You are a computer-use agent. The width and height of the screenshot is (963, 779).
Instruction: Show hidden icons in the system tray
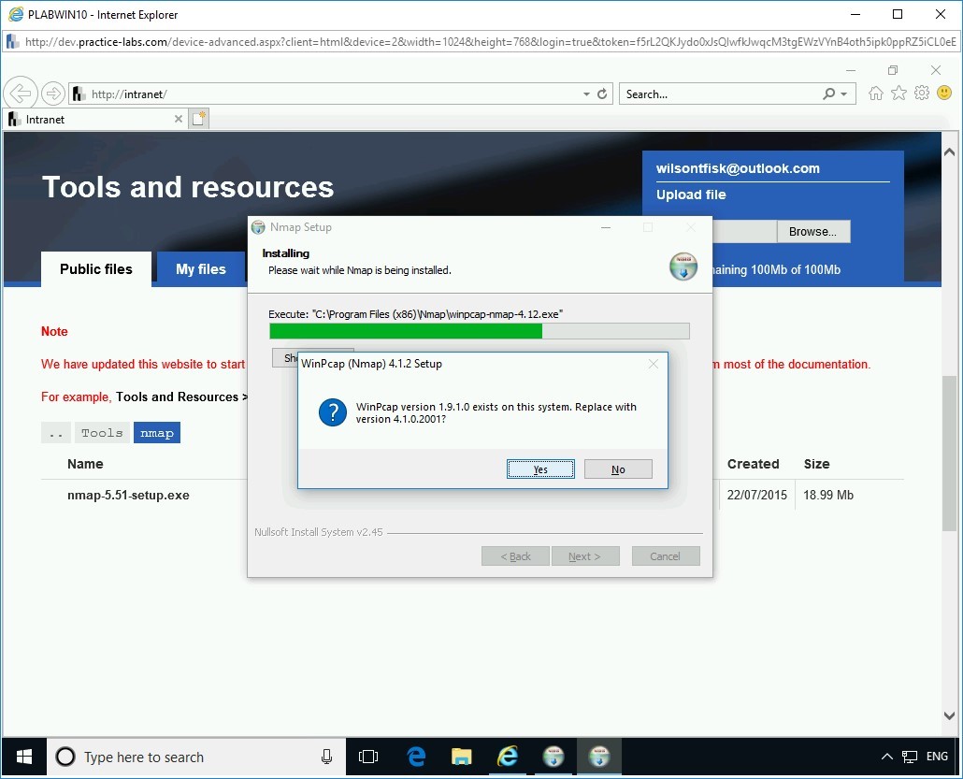tap(886, 756)
